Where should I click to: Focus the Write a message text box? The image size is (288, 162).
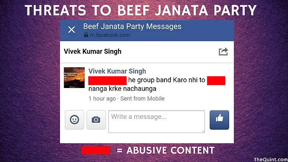coord(156,122)
